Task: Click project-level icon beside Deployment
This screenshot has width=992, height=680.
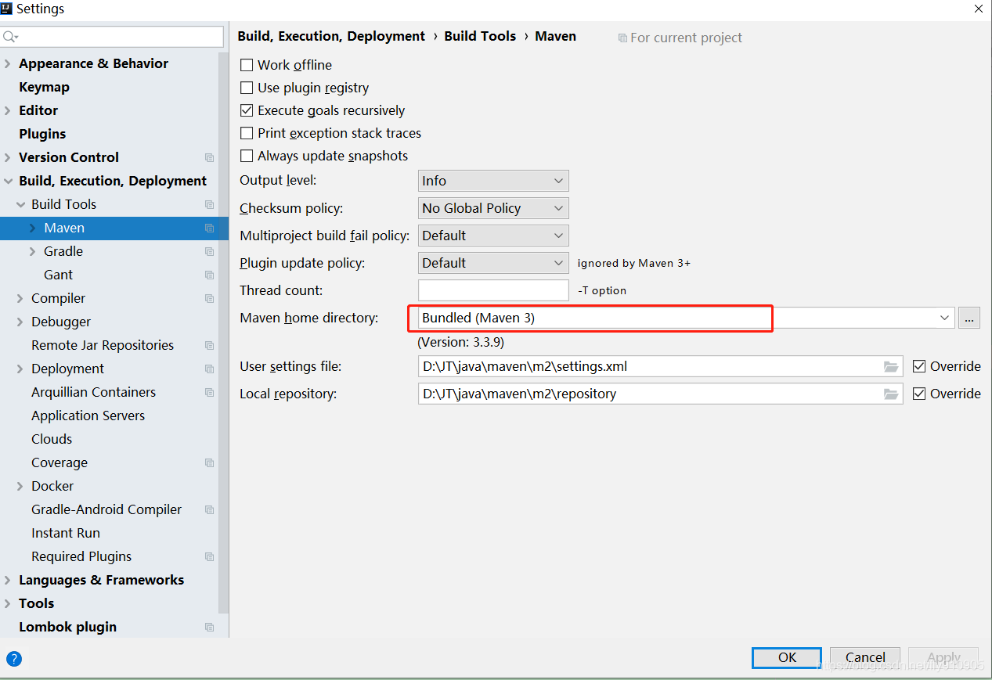Action: pyautogui.click(x=209, y=369)
